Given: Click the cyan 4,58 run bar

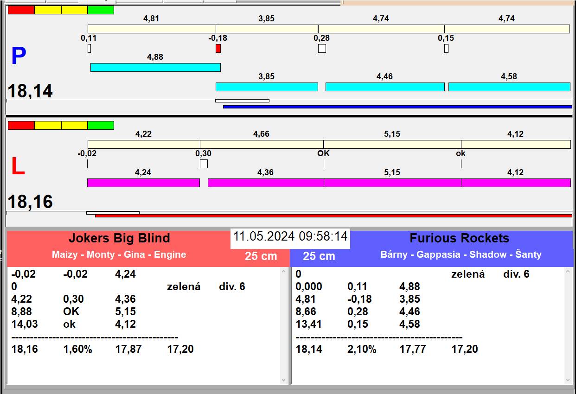Looking at the screenshot, I should (x=509, y=87).
